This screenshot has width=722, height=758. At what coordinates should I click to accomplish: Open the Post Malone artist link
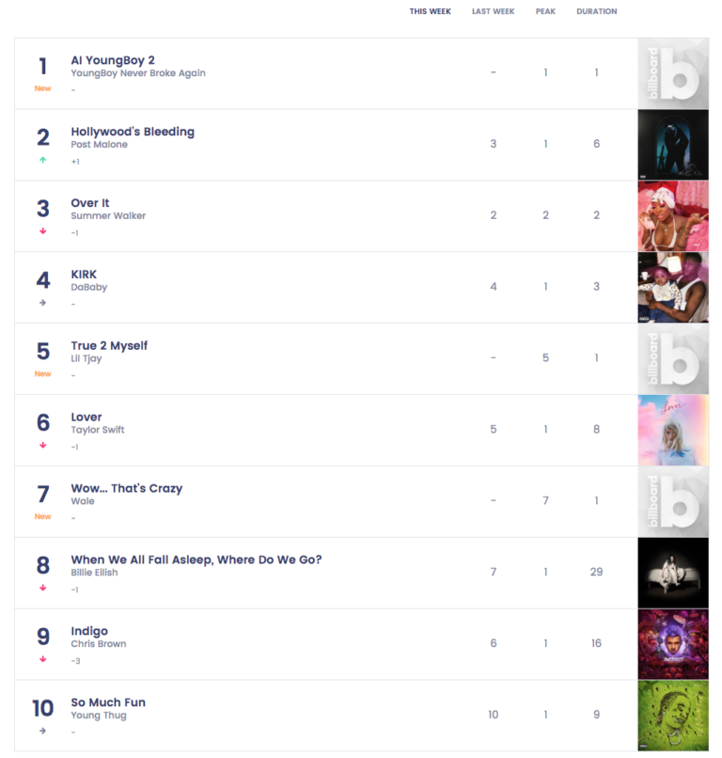click(98, 144)
